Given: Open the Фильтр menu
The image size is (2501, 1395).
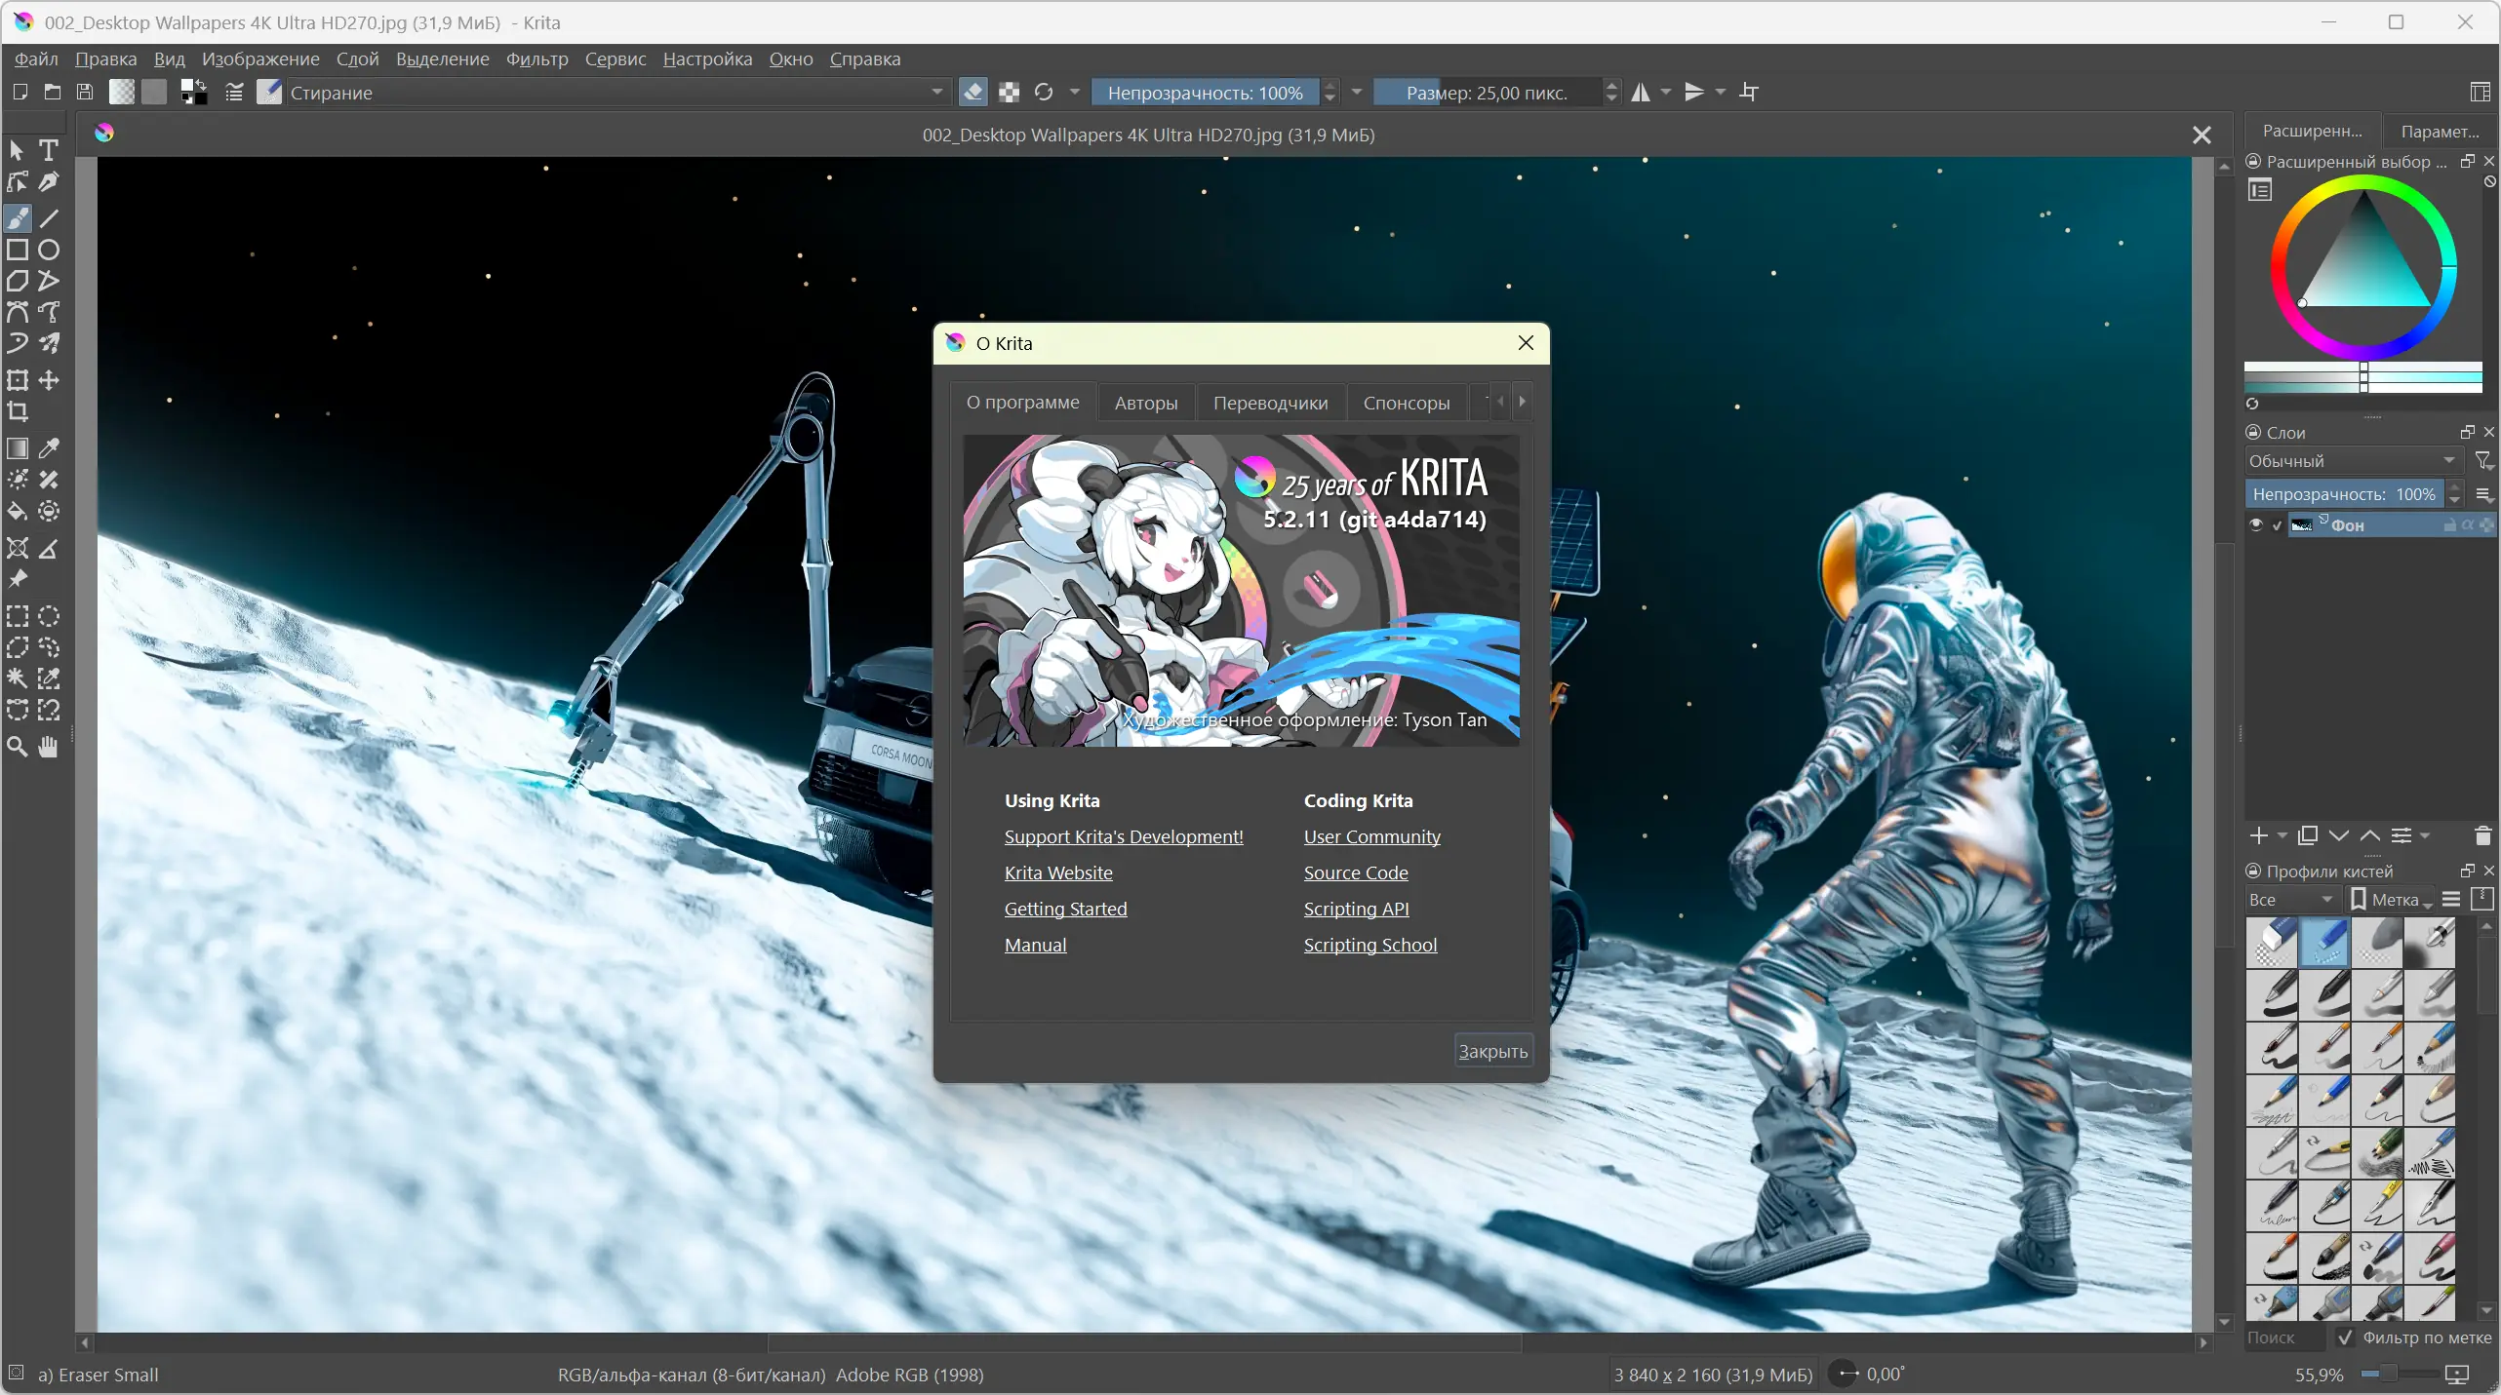Looking at the screenshot, I should point(536,59).
